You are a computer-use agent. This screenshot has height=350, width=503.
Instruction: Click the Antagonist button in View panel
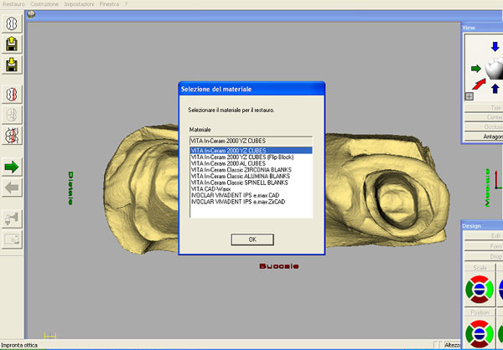click(484, 136)
